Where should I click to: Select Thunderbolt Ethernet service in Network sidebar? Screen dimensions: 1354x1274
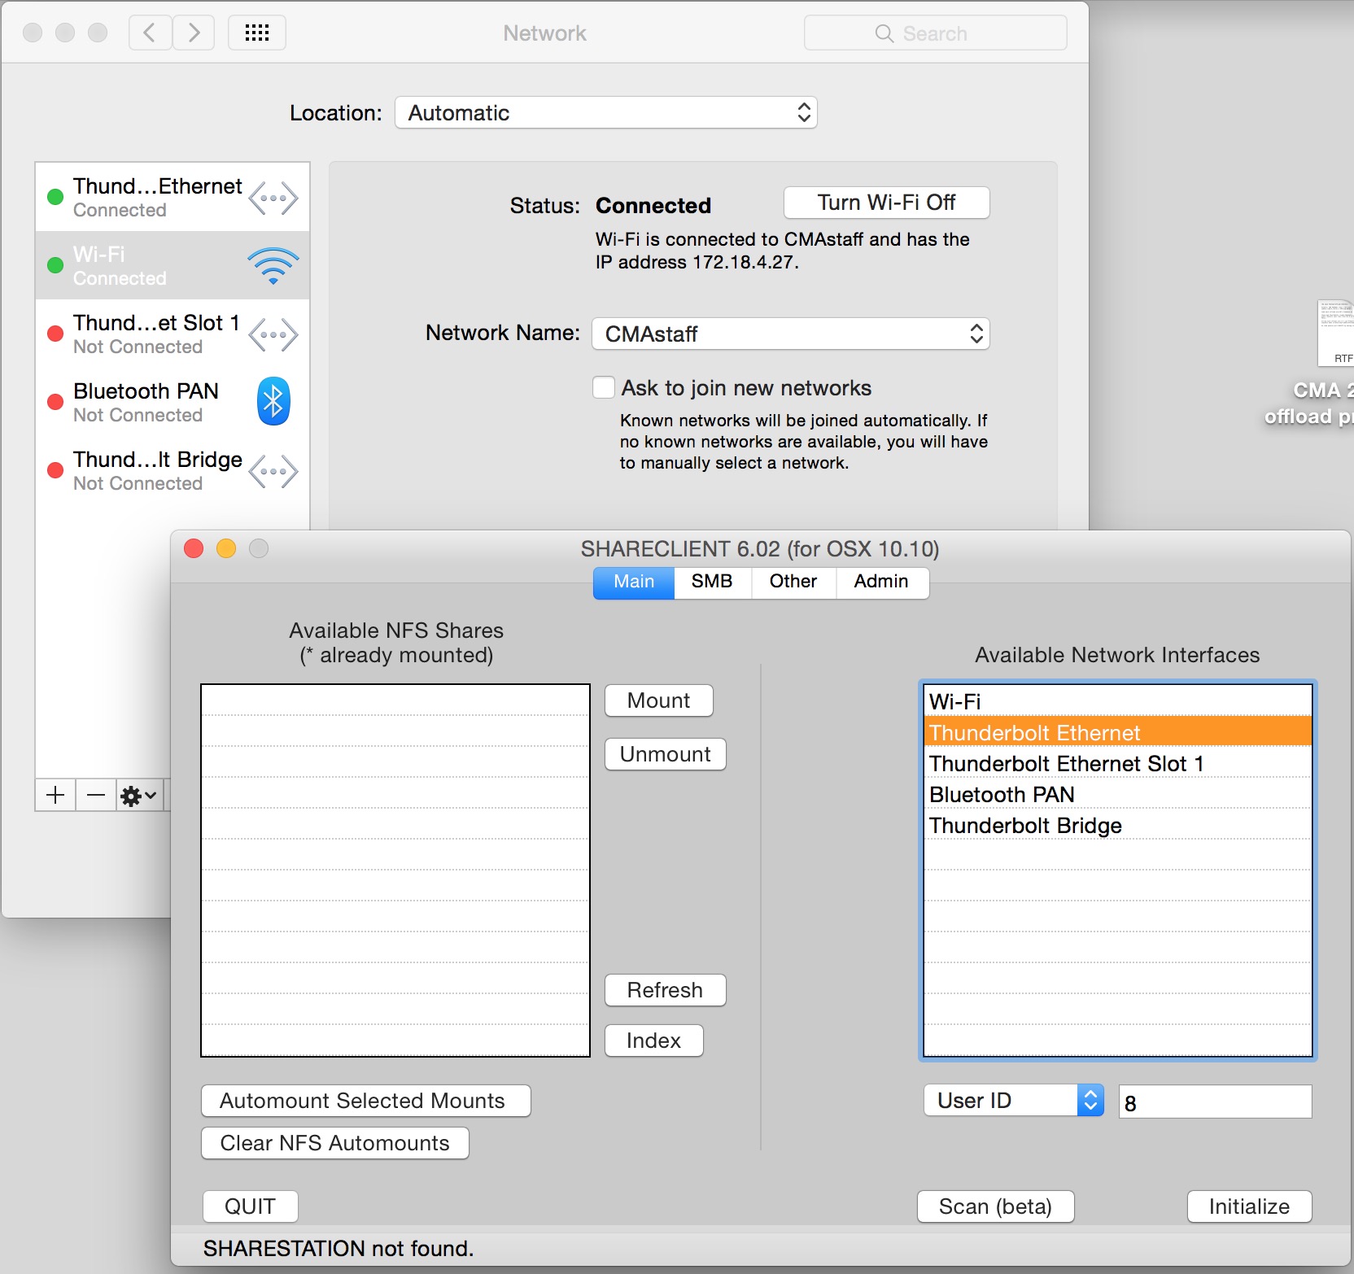point(173,198)
